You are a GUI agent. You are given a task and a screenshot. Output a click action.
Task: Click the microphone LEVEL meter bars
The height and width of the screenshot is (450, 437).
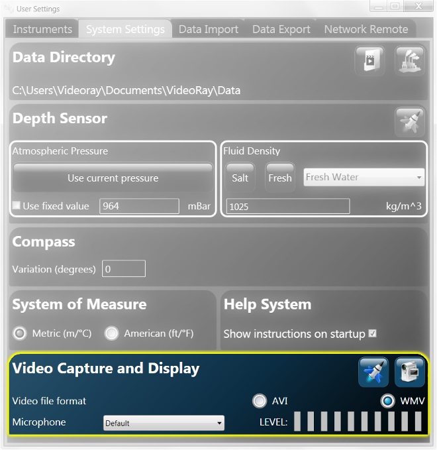[358, 422]
